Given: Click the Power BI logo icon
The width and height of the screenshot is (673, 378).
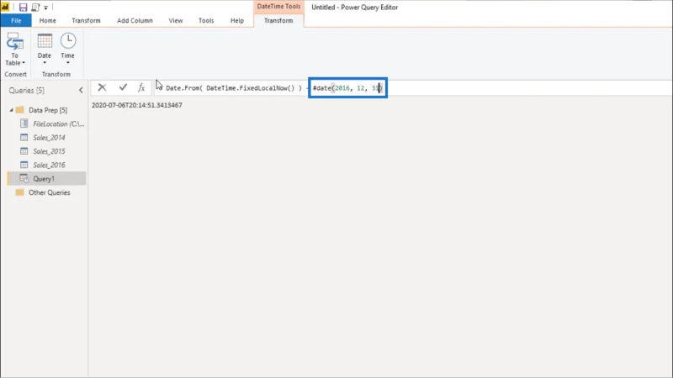Looking at the screenshot, I should (6, 8).
